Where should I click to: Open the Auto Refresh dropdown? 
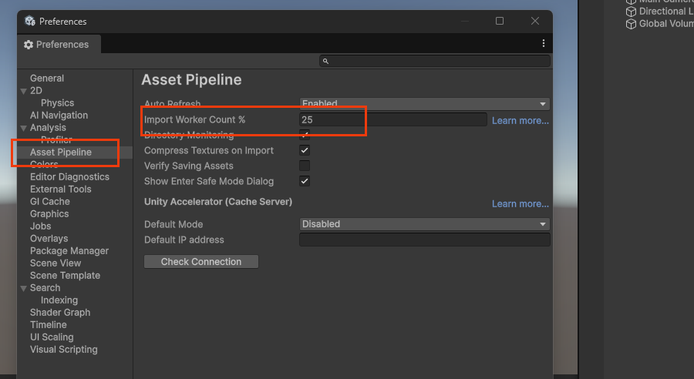pos(424,104)
